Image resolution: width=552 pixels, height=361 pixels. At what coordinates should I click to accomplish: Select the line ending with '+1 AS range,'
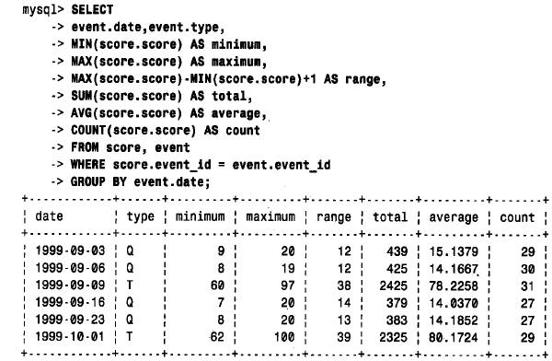[x=229, y=79]
